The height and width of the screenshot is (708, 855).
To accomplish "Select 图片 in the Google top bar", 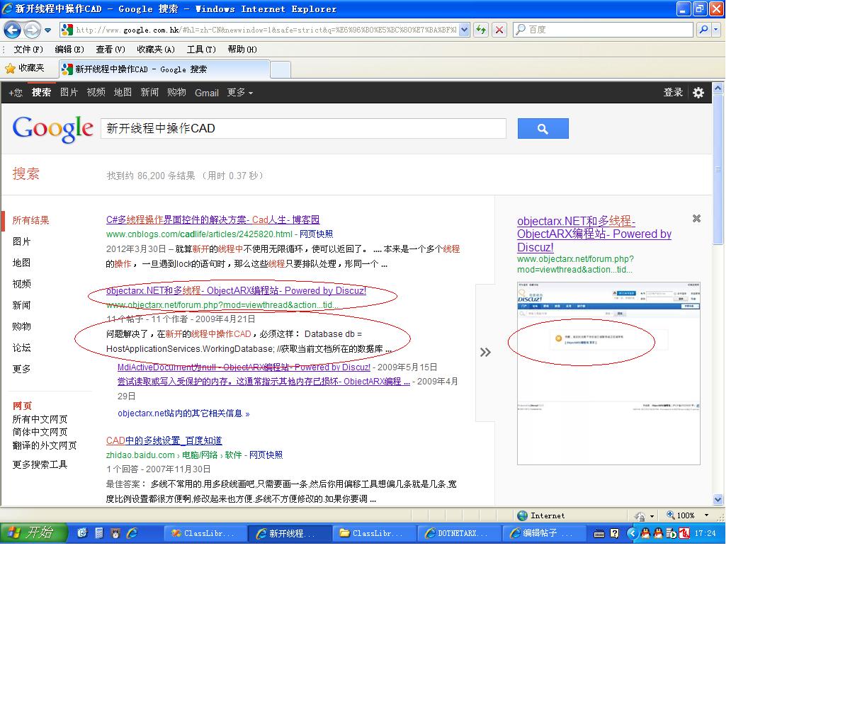I will tap(69, 93).
